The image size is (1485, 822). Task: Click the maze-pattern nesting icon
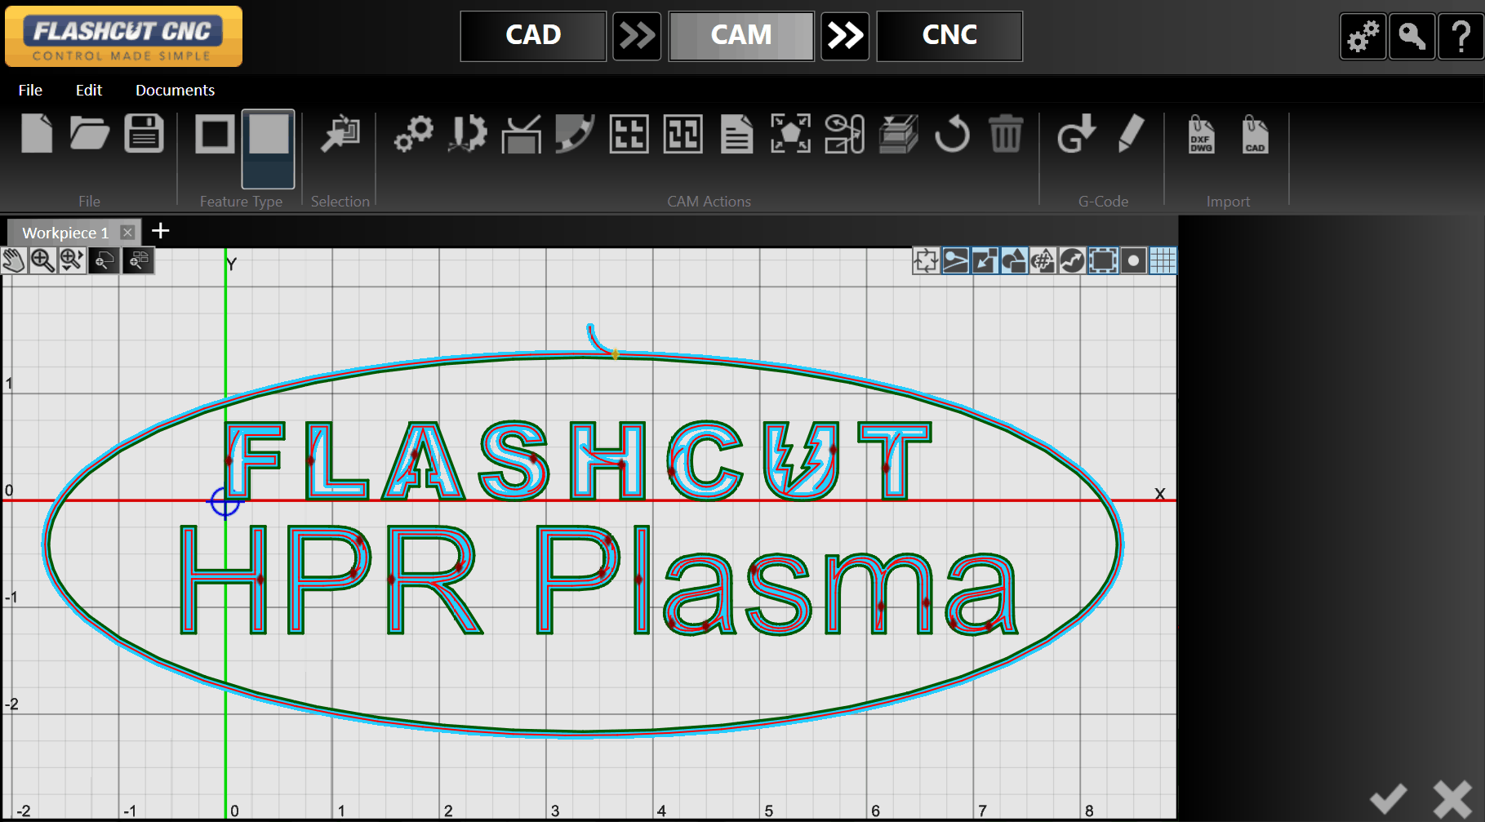[683, 134]
